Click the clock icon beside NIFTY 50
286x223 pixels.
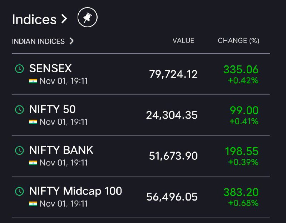coord(19,109)
